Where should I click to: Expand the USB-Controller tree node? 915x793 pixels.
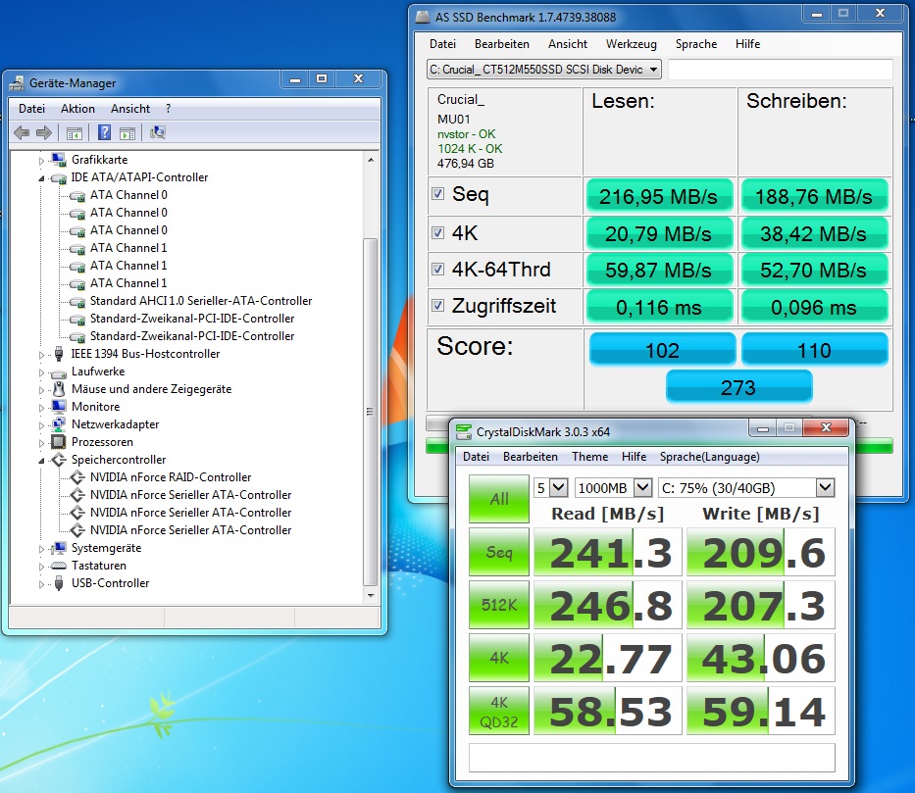coord(41,583)
